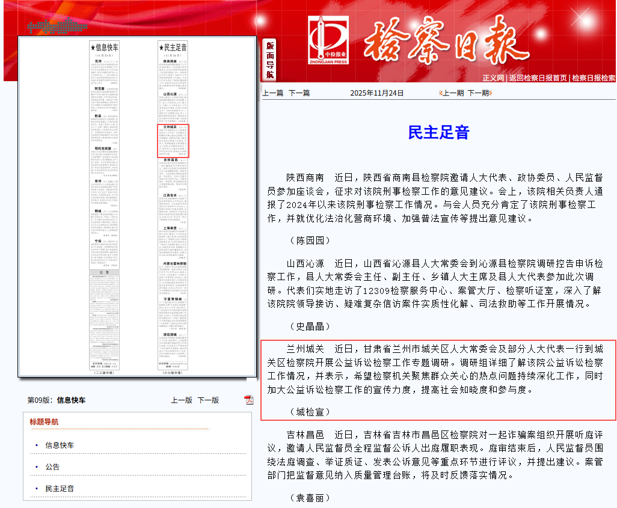The height and width of the screenshot is (508, 617).
Task: Go to next page 下一版
Action: coord(208,400)
